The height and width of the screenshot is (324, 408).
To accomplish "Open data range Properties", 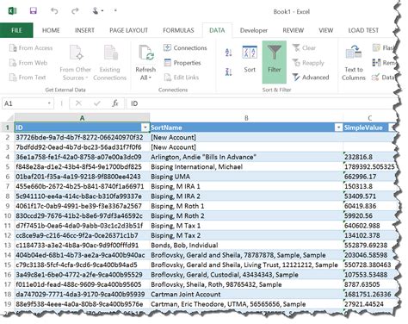I will click(x=182, y=63).
